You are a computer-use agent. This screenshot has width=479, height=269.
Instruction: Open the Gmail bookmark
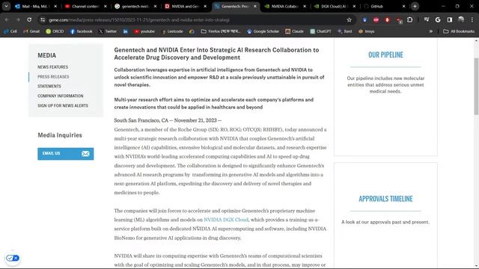pos(31,31)
